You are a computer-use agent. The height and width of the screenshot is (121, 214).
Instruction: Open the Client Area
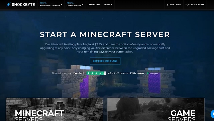pyautogui.click(x=174, y=4)
